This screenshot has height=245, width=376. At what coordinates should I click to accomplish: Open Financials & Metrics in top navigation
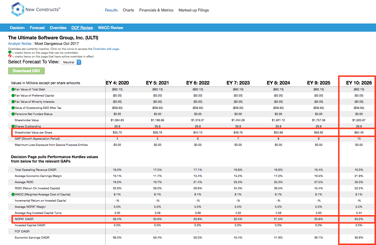[156, 10]
